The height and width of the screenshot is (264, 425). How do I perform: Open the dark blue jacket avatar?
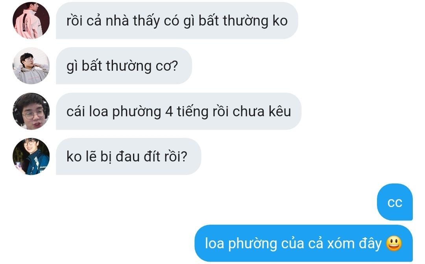31,156
